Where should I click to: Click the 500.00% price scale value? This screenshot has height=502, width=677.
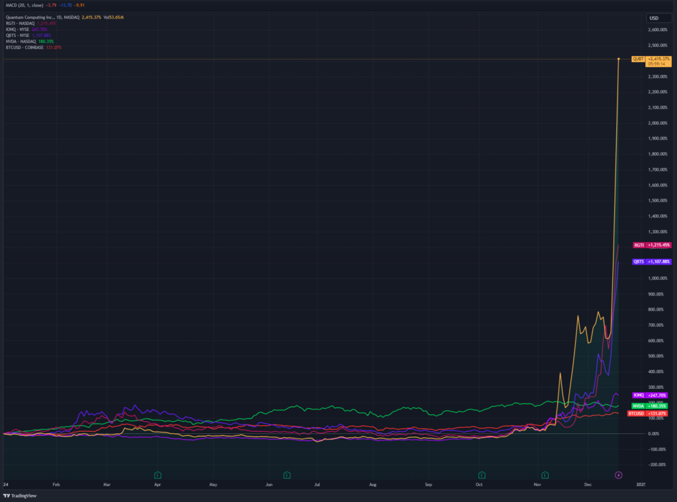click(656, 356)
